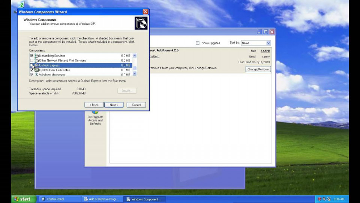Click the network connection tray icon
Image resolution: width=360 pixels, height=203 pixels.
tap(329, 199)
